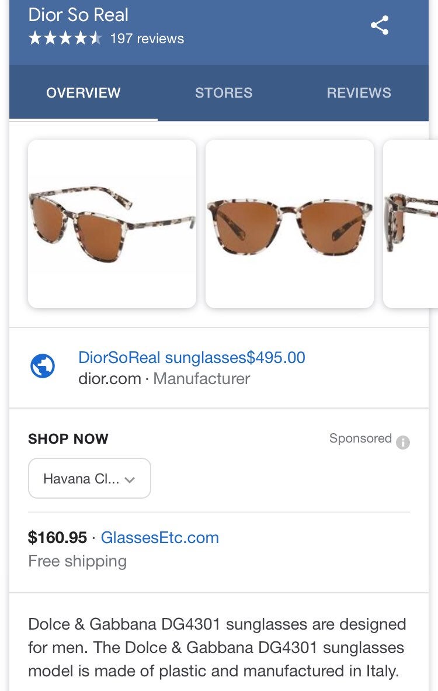View first angled sunglasses thumbnail
438x691 pixels.
coord(112,224)
